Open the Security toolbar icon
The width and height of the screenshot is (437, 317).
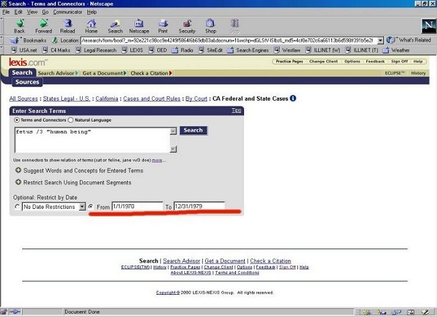pos(187,26)
